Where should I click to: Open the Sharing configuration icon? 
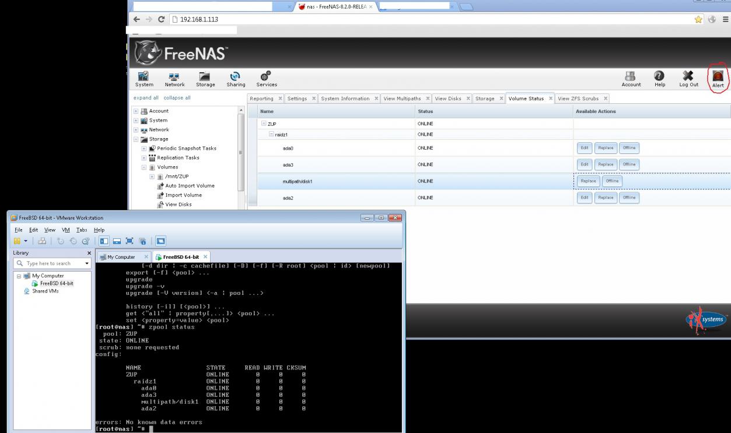coord(236,79)
